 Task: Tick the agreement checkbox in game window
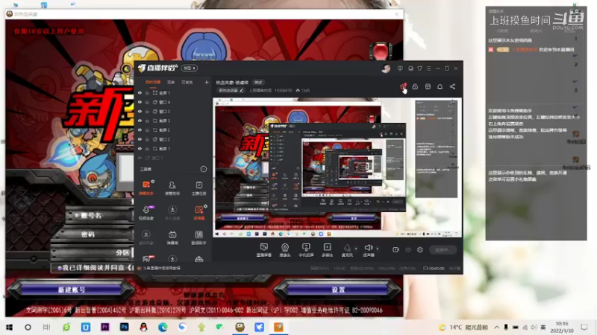59,268
